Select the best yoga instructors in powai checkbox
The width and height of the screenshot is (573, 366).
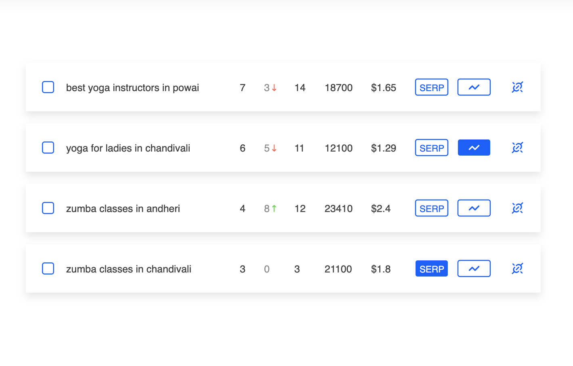click(x=48, y=87)
